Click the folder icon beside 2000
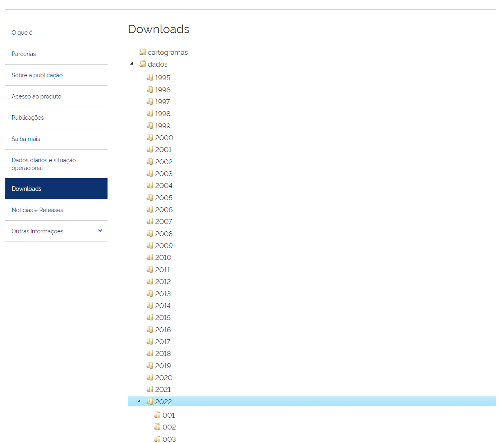Screen dimensions: 500x443 pos(150,137)
